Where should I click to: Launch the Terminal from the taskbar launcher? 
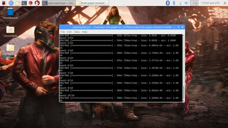[24, 3]
